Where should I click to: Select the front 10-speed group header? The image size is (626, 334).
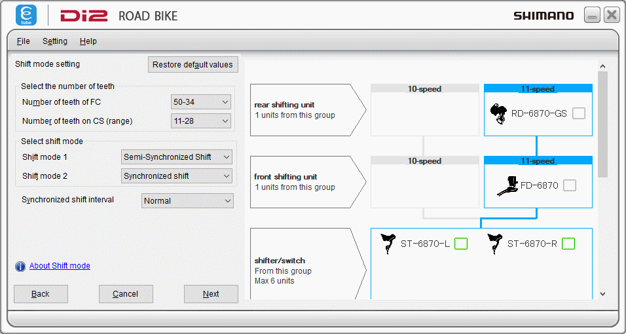point(425,160)
